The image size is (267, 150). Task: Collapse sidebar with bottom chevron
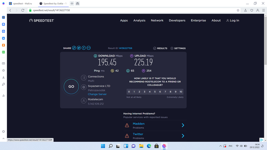[x=3, y=139]
